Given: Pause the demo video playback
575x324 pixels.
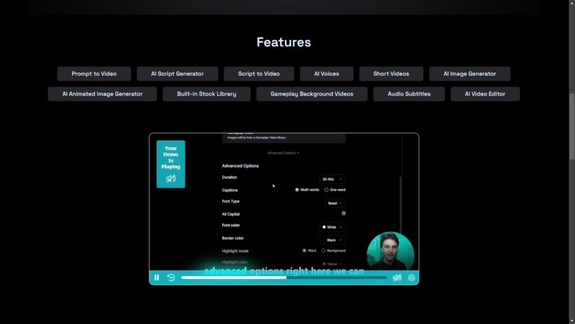Looking at the screenshot, I should (156, 277).
